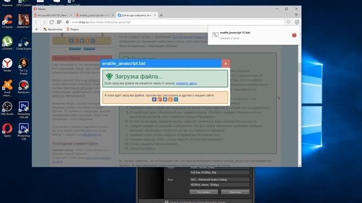This screenshot has width=362, height=203.
Task: Click 'нажмите здесь' download link
Action: (186, 83)
